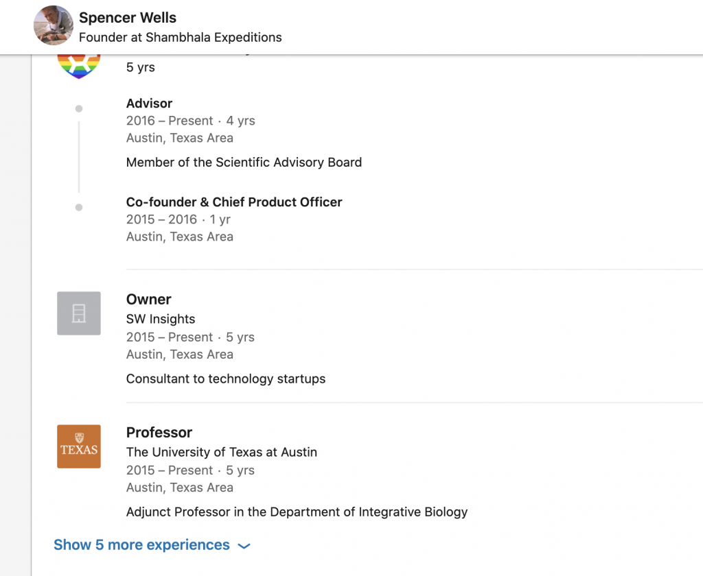
Task: Open The University of Texas at Austin
Action: click(x=222, y=452)
